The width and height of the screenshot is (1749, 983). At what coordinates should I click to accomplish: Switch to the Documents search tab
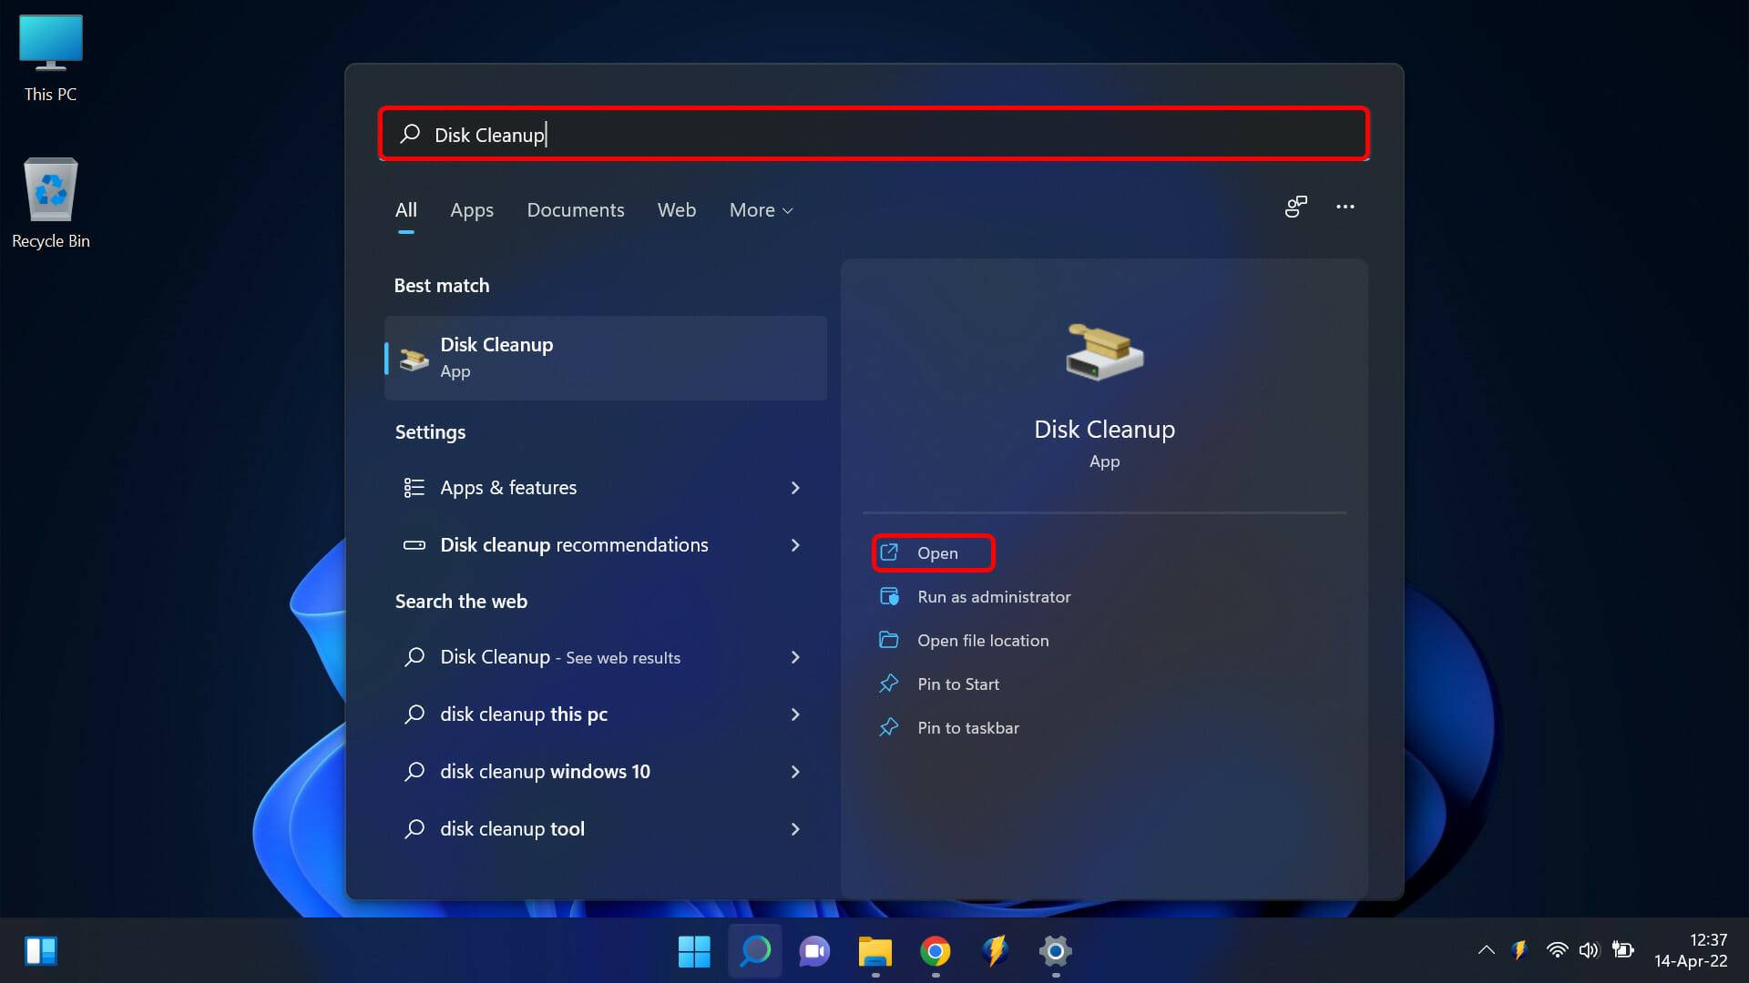575,210
